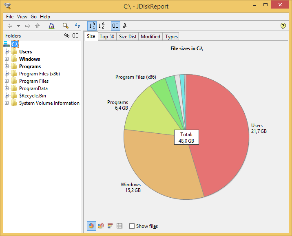The height and width of the screenshot is (236, 292).
Task: Expand the System Volume Information node
Action: pyautogui.click(x=7, y=103)
